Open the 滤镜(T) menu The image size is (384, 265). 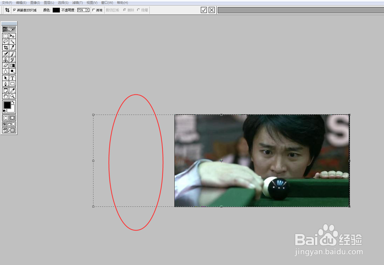[x=77, y=3]
